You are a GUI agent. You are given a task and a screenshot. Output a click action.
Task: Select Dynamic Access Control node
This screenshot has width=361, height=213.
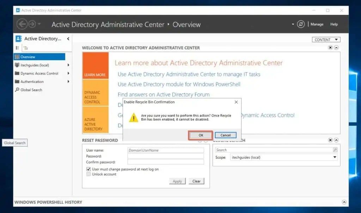pyautogui.click(x=39, y=73)
